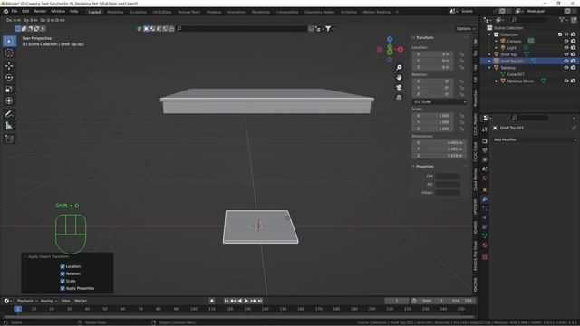Screen dimensions: 580x326
Task: Open the Render menu
Action: tap(40, 12)
